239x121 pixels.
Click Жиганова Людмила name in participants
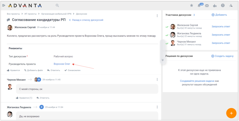pyautogui.click(x=189, y=33)
